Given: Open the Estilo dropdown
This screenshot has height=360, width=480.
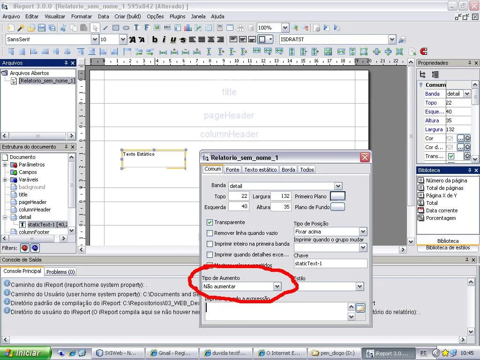Looking at the screenshot, I should [360, 287].
